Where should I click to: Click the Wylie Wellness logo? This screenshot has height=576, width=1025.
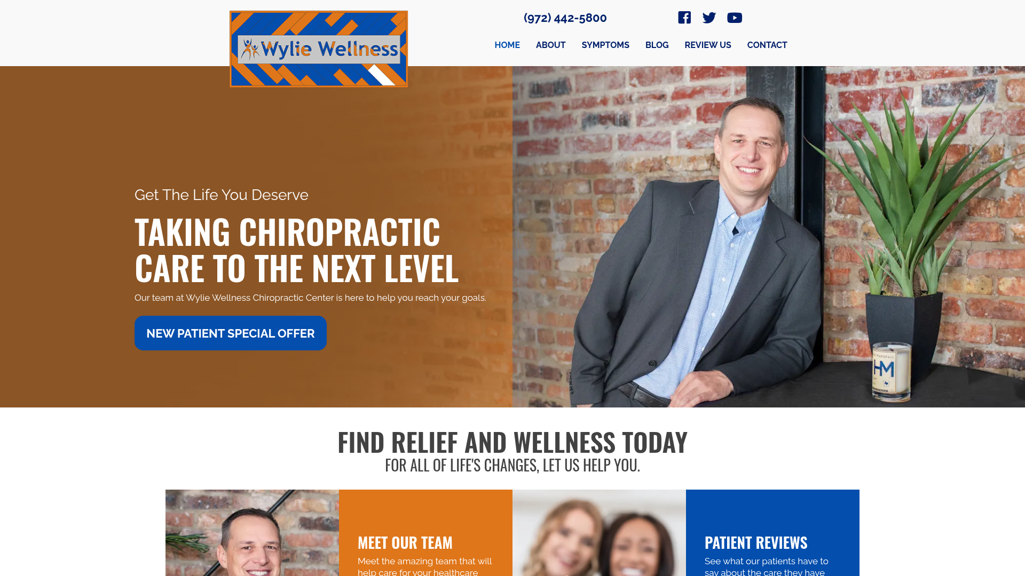[x=319, y=49]
